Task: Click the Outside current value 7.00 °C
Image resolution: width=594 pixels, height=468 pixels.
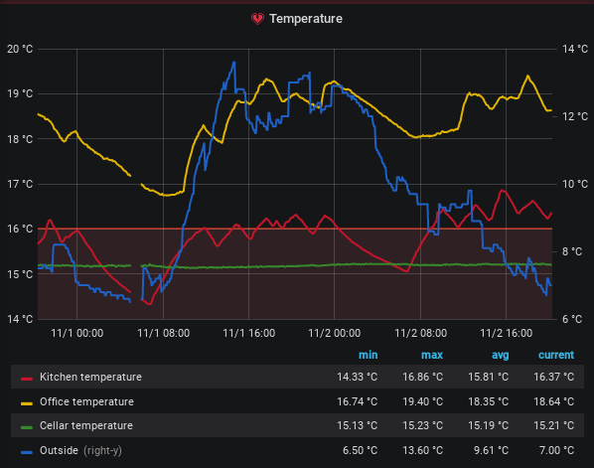Action: click(557, 450)
